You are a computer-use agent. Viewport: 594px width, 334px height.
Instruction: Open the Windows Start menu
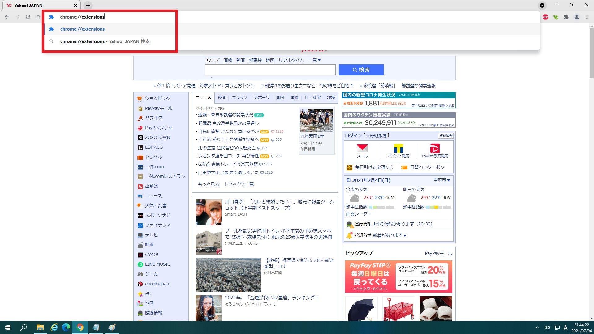(x=8, y=328)
